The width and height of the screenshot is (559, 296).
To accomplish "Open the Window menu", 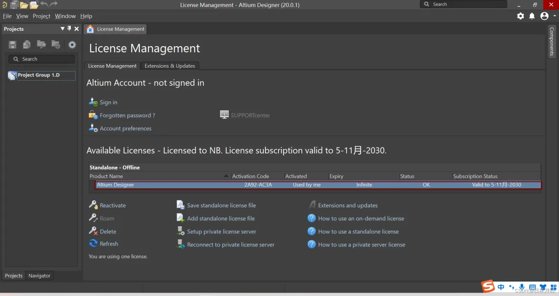I will click(x=65, y=16).
